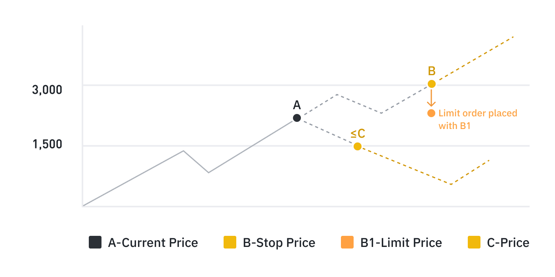Select the orange B1 limit order dot
This screenshot has height=277, width=555.
pos(431,113)
